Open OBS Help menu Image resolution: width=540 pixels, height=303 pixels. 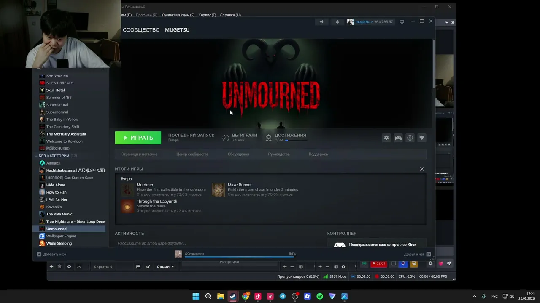[230, 15]
